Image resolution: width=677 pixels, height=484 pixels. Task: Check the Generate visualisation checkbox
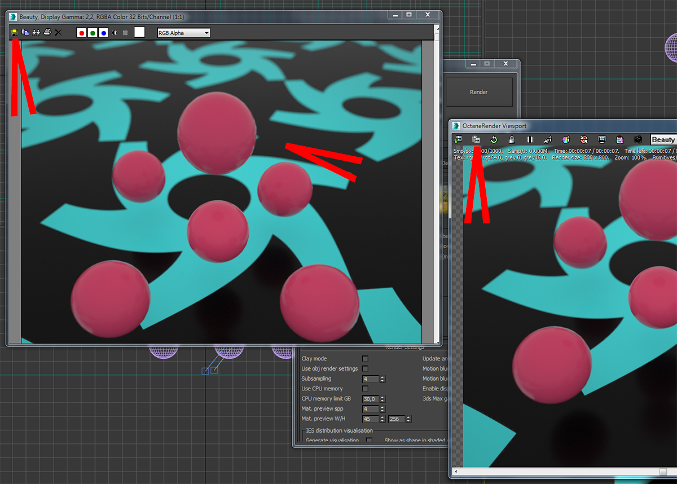369,441
